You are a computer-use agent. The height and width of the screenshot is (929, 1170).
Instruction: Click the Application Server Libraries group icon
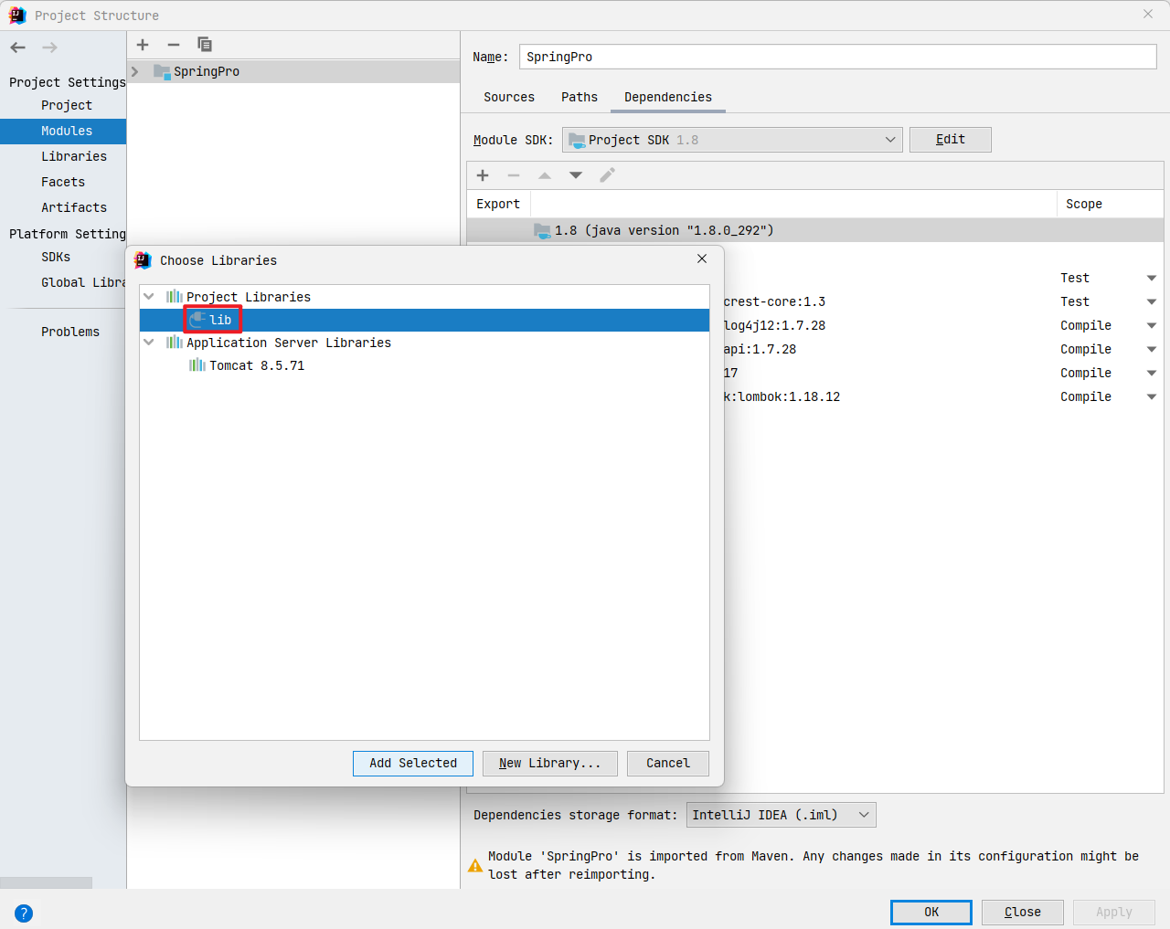click(175, 343)
